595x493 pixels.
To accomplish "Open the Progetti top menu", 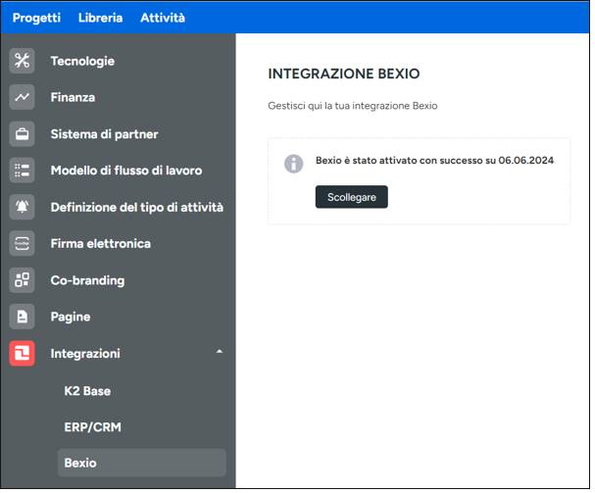I will coord(36,18).
